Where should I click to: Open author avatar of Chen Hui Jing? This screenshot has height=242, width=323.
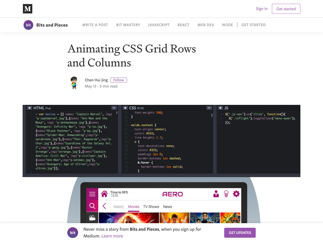tap(74, 83)
